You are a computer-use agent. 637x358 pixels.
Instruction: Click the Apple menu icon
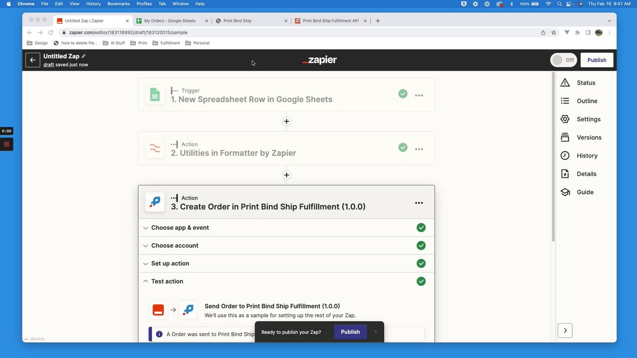tap(8, 3)
